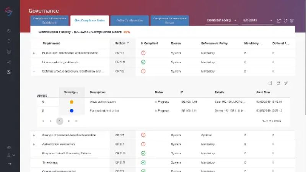
Task: Collapse the Software process identification row
Action: [34, 71]
